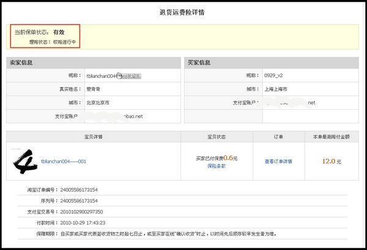The width and height of the screenshot is (367, 250).
Task: Click the 卖家信息 section header
Action: (21, 62)
